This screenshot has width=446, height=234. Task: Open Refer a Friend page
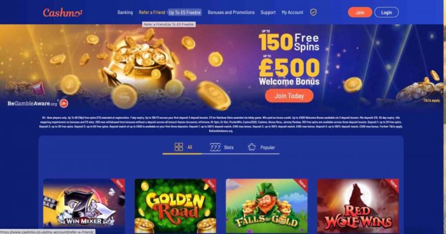point(152,13)
